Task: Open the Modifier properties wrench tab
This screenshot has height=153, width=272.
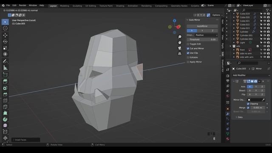Action: (228, 114)
